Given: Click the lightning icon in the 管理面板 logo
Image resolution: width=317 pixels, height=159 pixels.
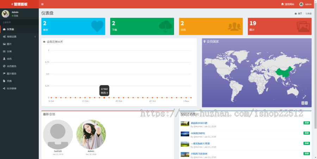Looking at the screenshot, I should click(12, 4).
